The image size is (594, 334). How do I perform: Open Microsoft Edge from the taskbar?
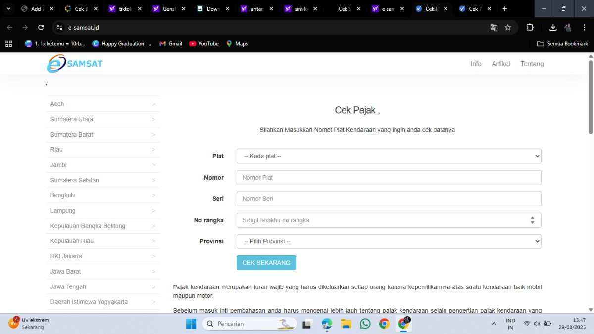coord(327,324)
